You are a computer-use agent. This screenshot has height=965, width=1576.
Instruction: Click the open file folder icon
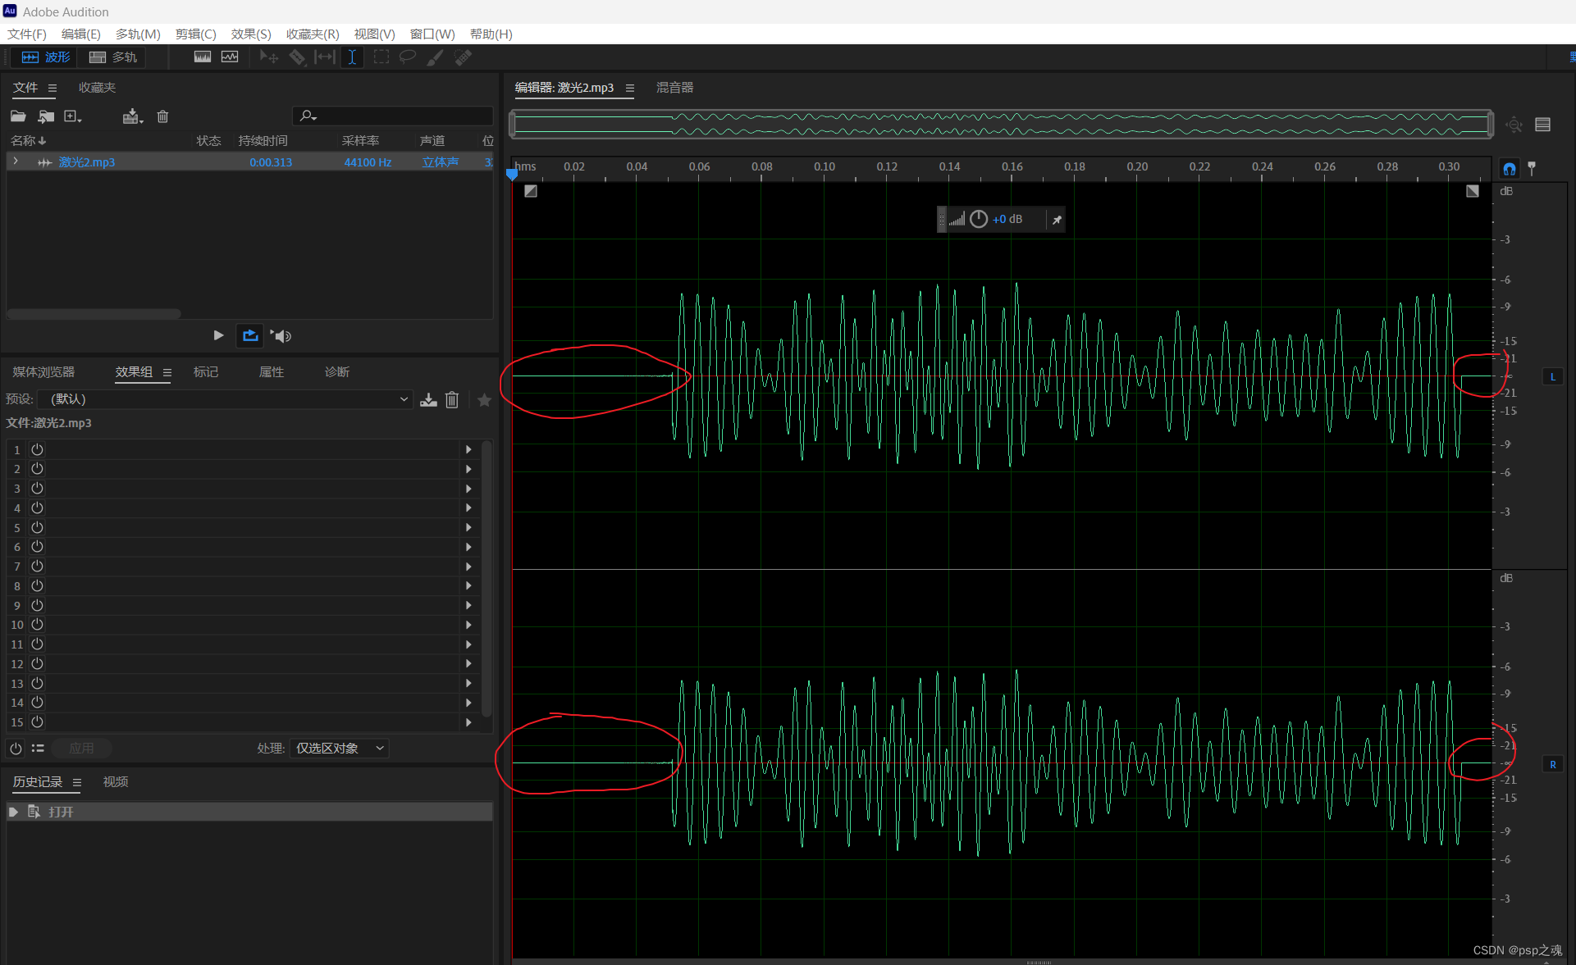click(x=18, y=116)
